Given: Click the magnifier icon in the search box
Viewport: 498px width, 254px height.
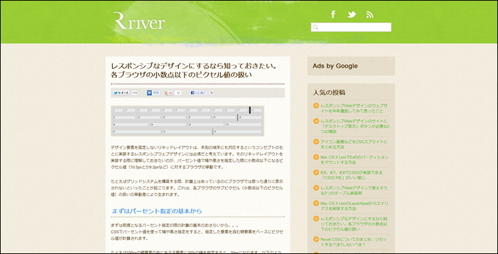Looking at the screenshot, I should pos(316,27).
